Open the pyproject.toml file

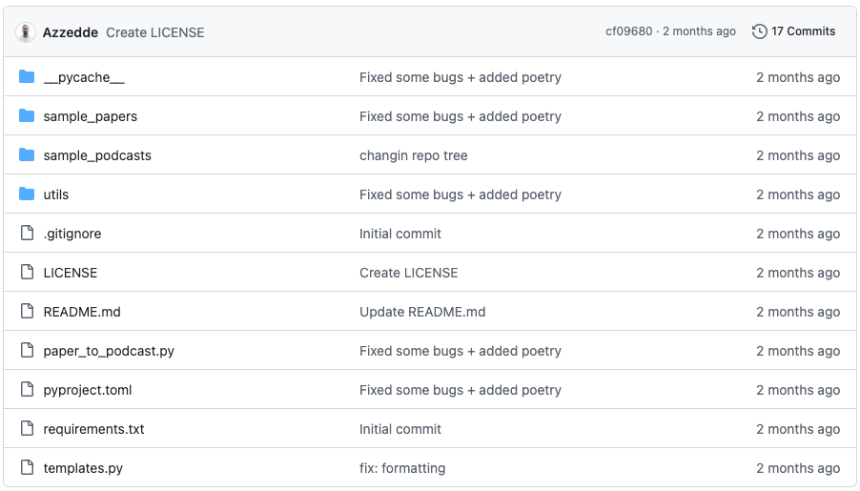pyautogui.click(x=88, y=390)
